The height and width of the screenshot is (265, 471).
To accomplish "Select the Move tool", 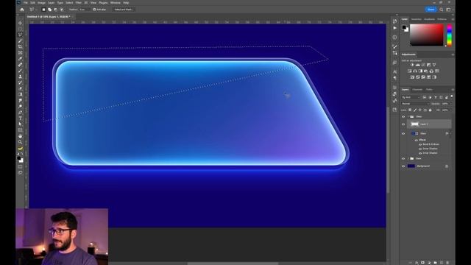I will [20, 23].
